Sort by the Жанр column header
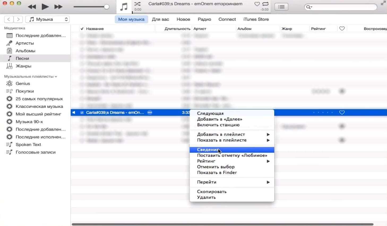The height and width of the screenshot is (226, 387). point(287,29)
